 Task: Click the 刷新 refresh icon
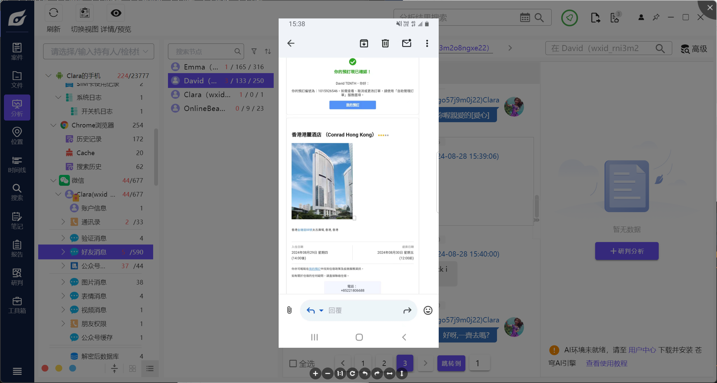(53, 13)
